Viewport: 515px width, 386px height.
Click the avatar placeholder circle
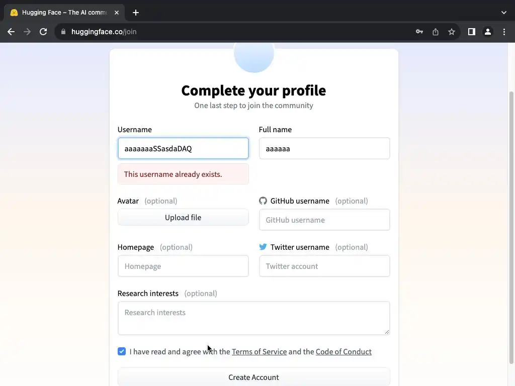pyautogui.click(x=254, y=57)
